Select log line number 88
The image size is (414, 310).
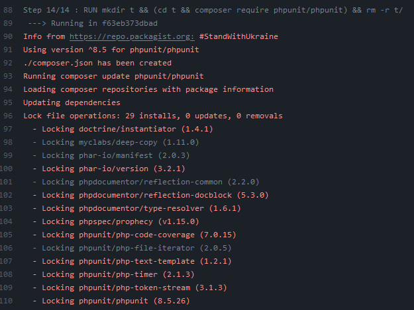[x=8, y=11]
